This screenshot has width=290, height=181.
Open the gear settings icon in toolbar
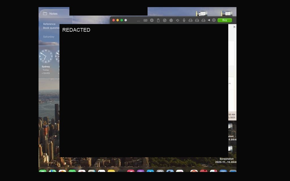tap(214, 20)
